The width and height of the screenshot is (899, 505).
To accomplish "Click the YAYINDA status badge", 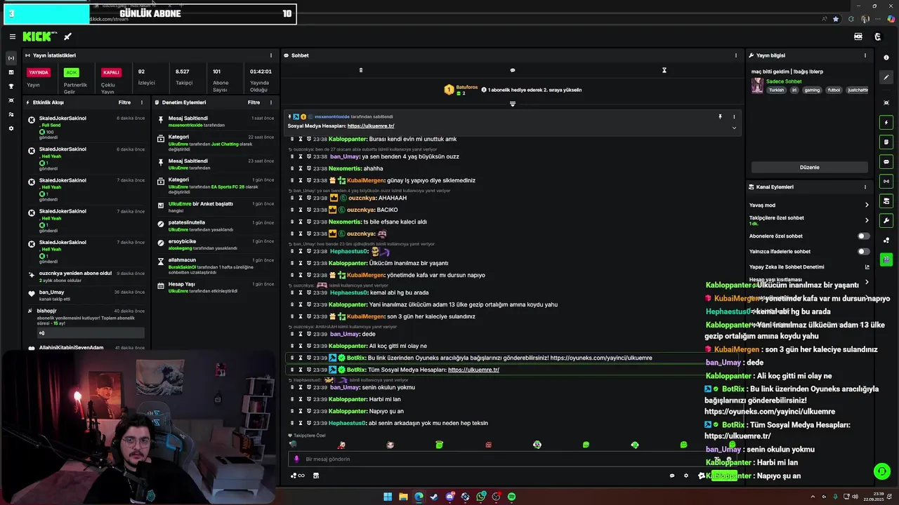I will coord(39,72).
